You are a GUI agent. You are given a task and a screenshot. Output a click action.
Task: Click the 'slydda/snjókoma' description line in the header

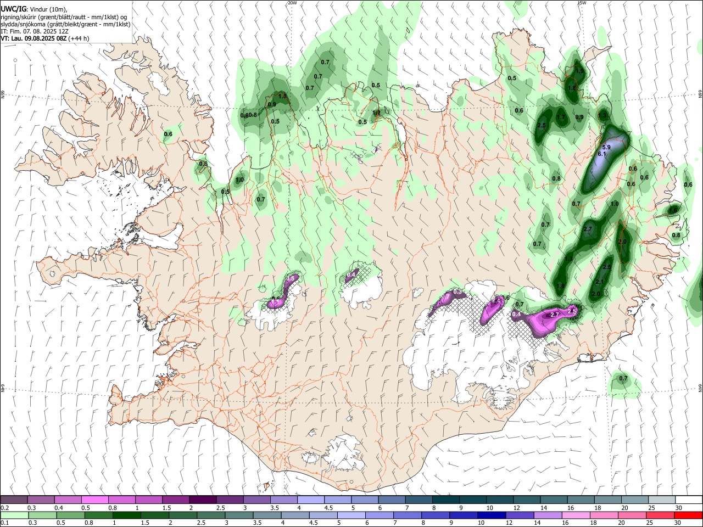coord(65,24)
